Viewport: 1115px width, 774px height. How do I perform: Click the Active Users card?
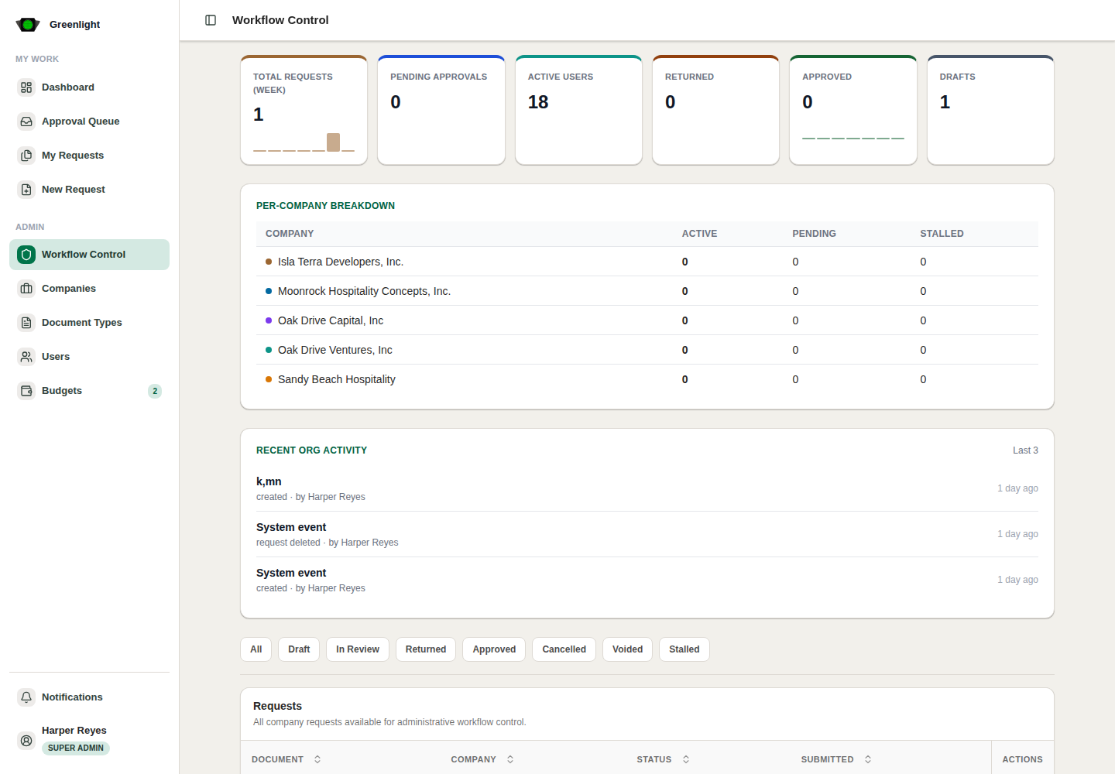pos(578,110)
